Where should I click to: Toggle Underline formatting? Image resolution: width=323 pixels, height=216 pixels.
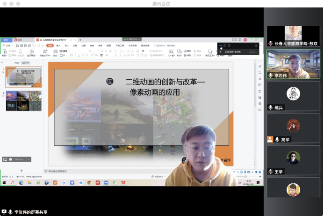[79, 55]
